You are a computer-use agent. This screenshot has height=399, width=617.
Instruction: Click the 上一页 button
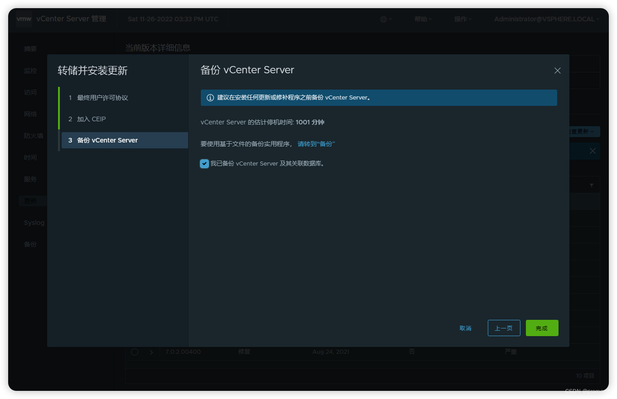pos(504,328)
